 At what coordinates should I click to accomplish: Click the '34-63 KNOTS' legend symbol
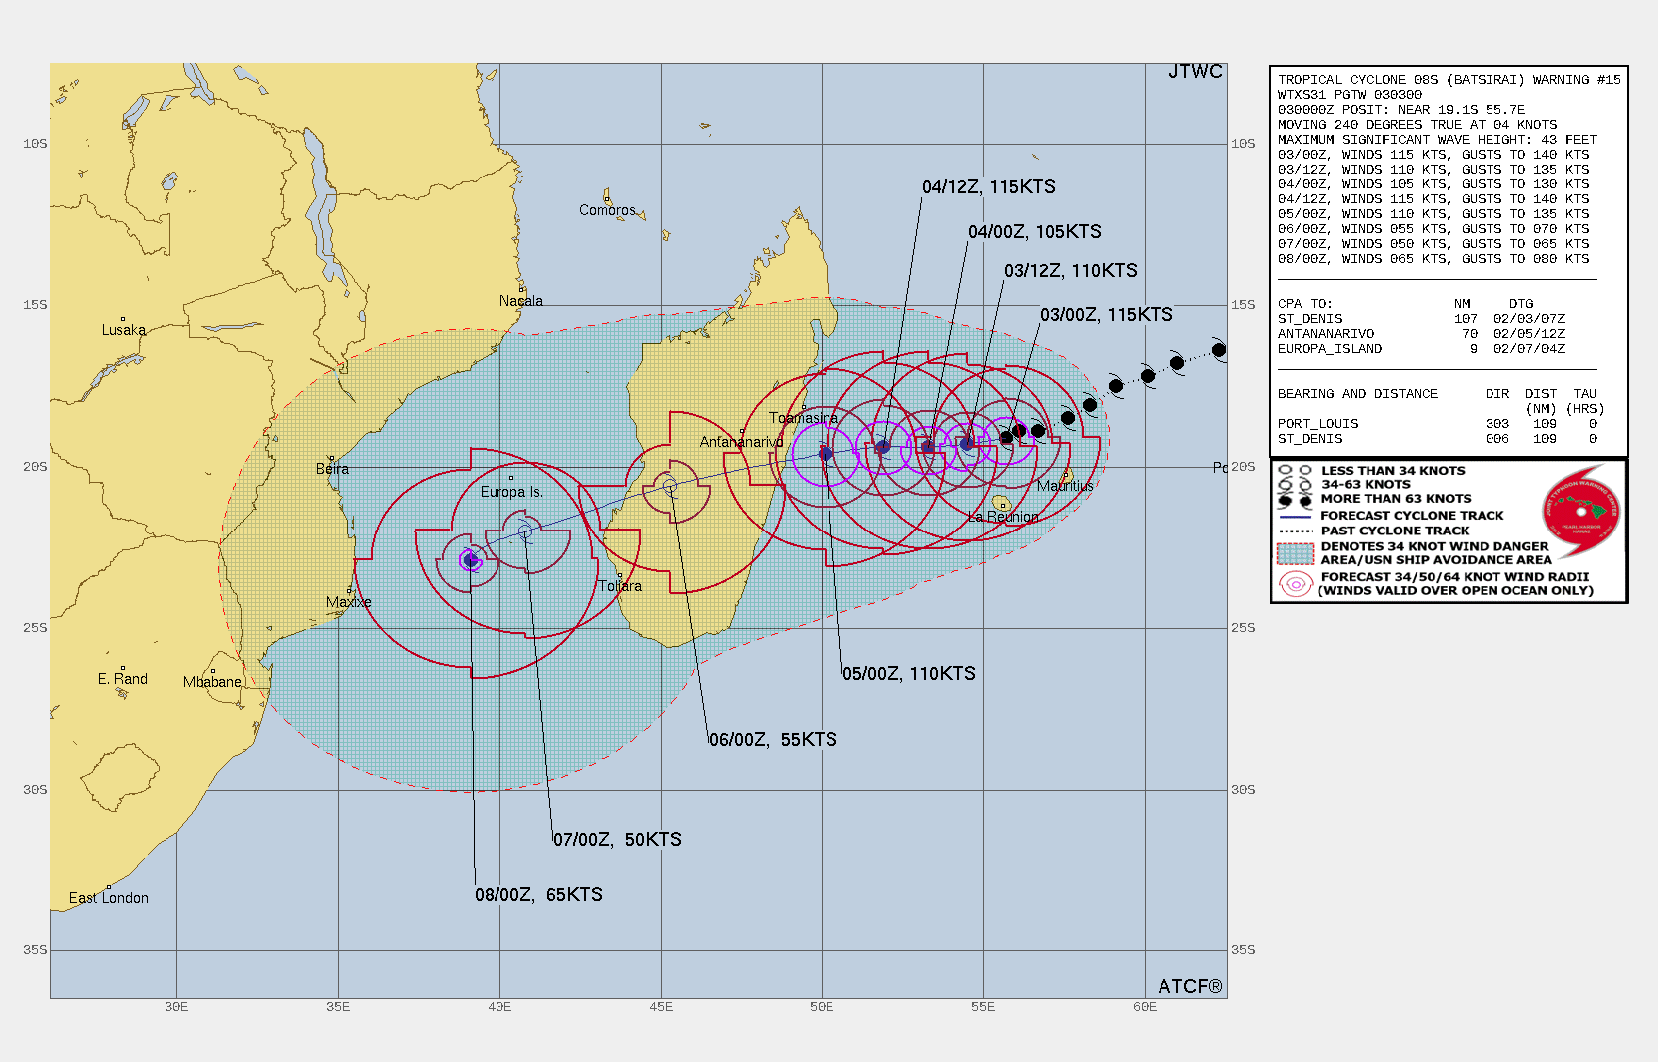coord(1295,485)
